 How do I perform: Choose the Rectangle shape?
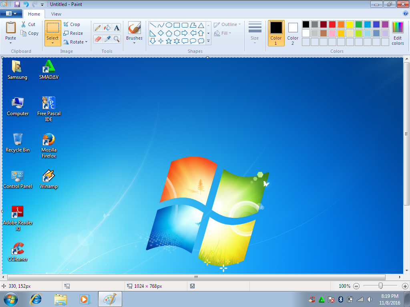pos(177,25)
